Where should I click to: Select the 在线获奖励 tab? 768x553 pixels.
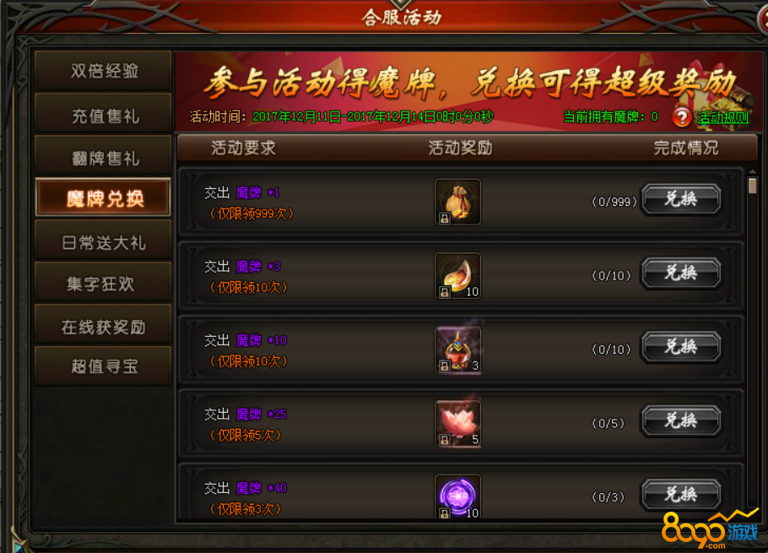click(x=103, y=325)
